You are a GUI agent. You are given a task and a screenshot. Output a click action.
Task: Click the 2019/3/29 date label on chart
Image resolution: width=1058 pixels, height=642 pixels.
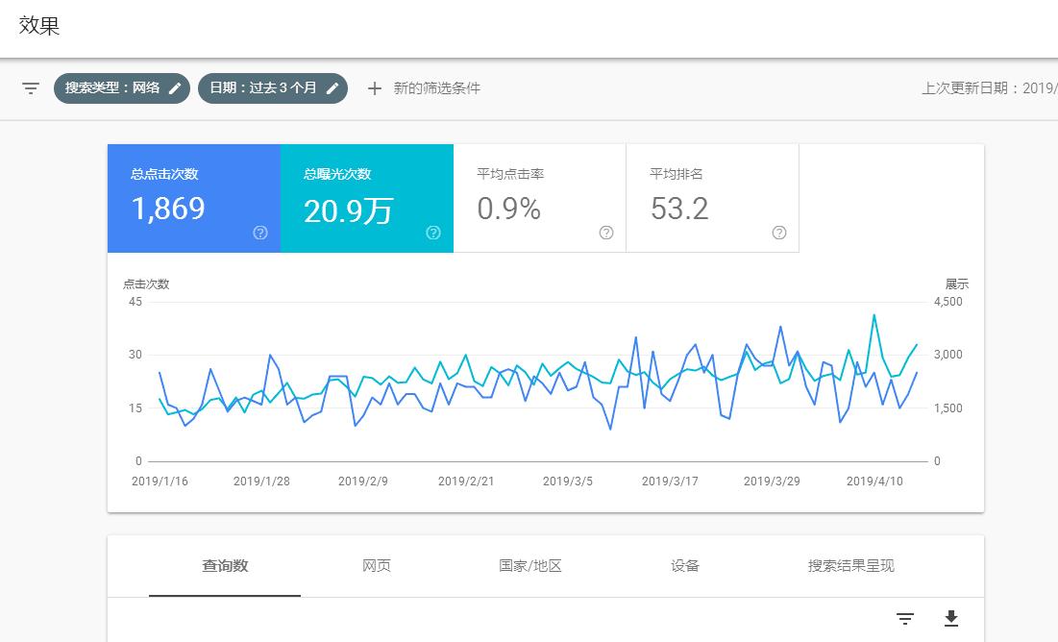tap(772, 481)
